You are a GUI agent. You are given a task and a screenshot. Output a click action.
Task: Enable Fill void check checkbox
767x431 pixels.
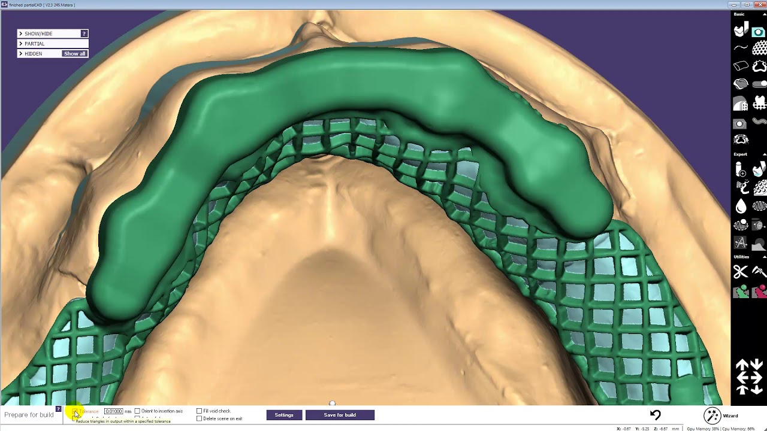point(200,411)
